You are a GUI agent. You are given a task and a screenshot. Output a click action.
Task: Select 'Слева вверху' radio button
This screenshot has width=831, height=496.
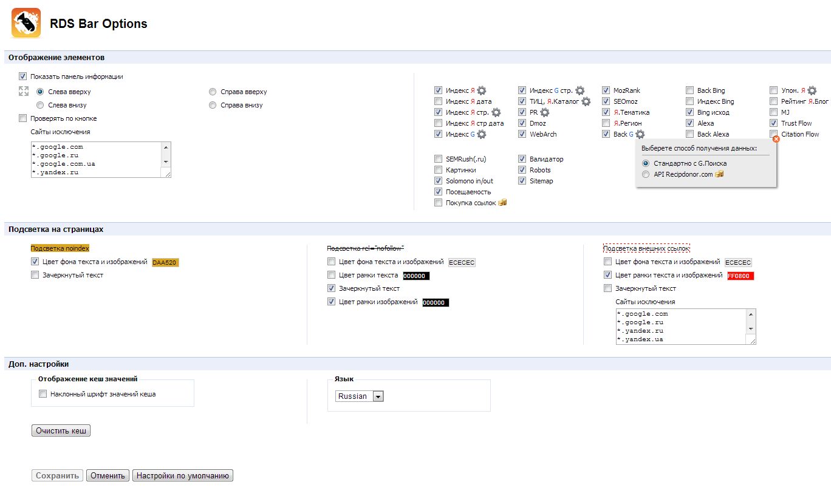(x=41, y=92)
